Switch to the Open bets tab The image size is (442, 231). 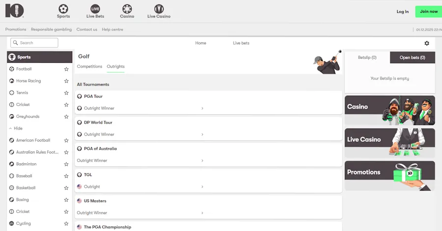pyautogui.click(x=412, y=57)
